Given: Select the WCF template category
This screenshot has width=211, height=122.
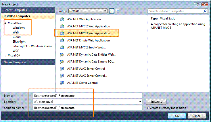Looking at the screenshot, I should click(x=16, y=51).
